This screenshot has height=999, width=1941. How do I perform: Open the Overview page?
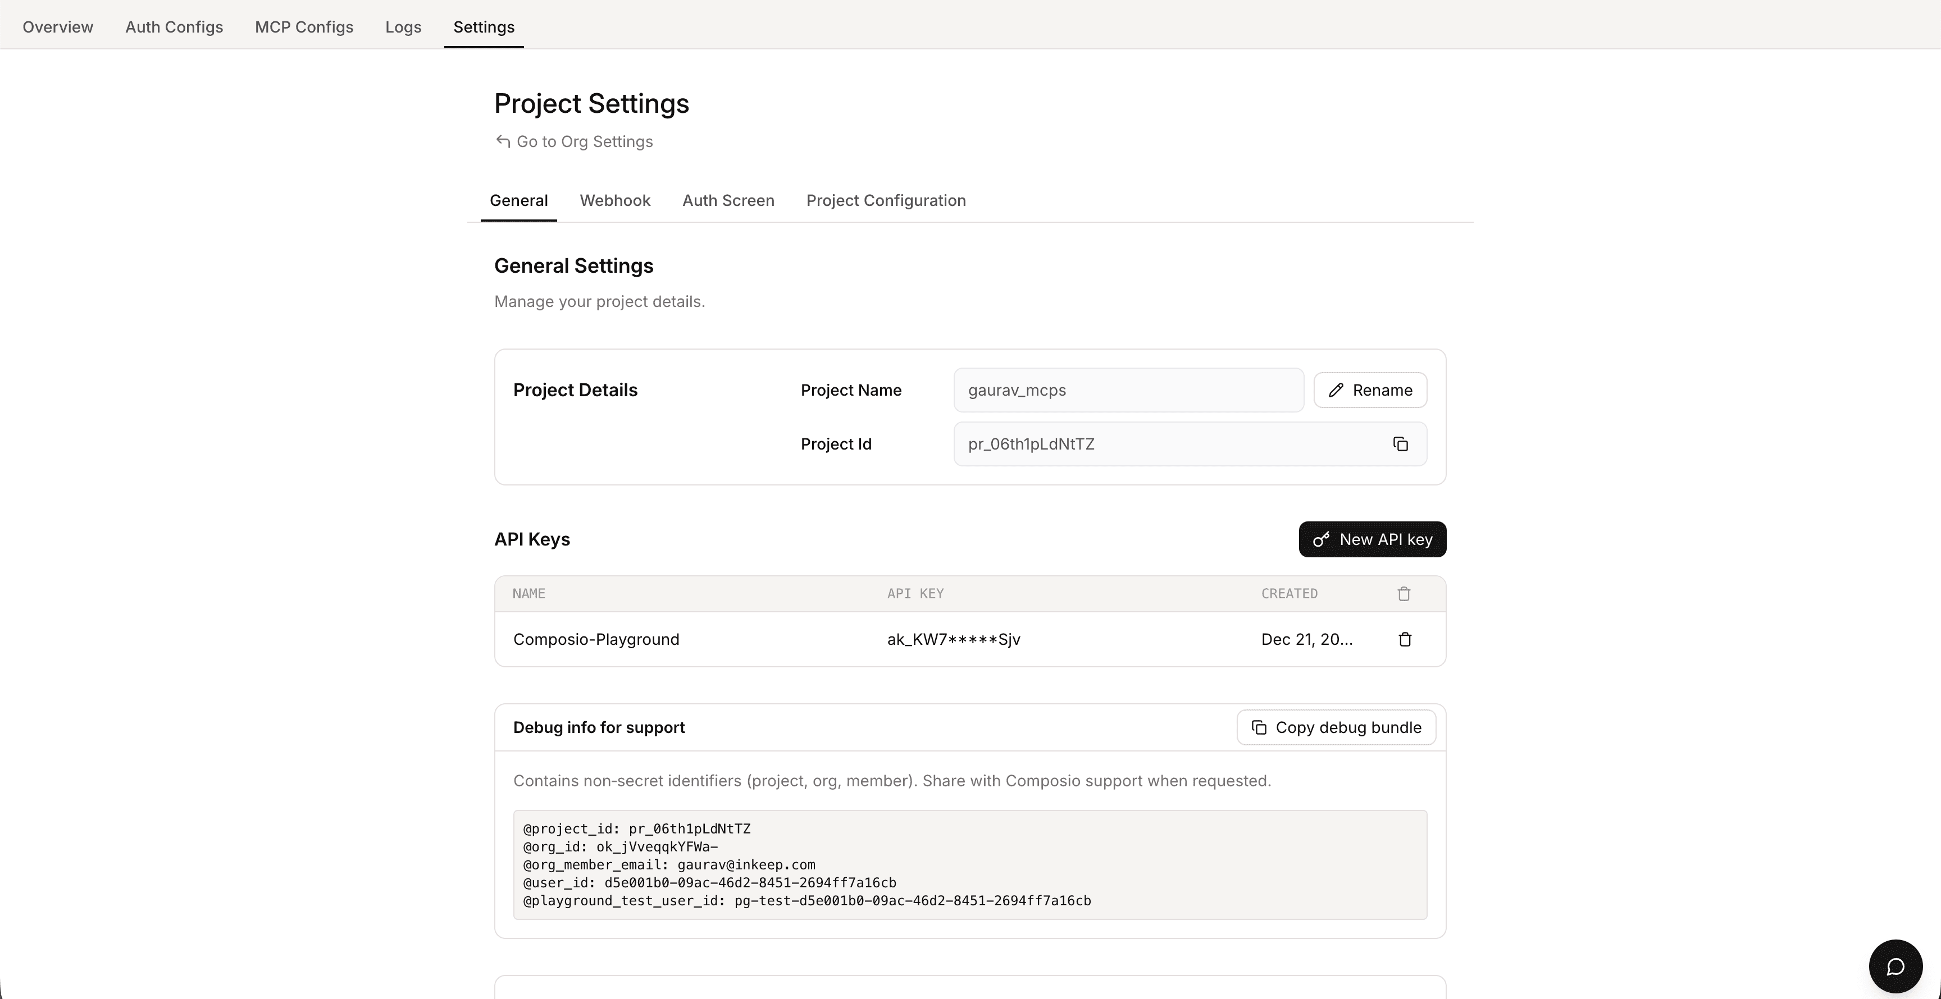pos(58,26)
